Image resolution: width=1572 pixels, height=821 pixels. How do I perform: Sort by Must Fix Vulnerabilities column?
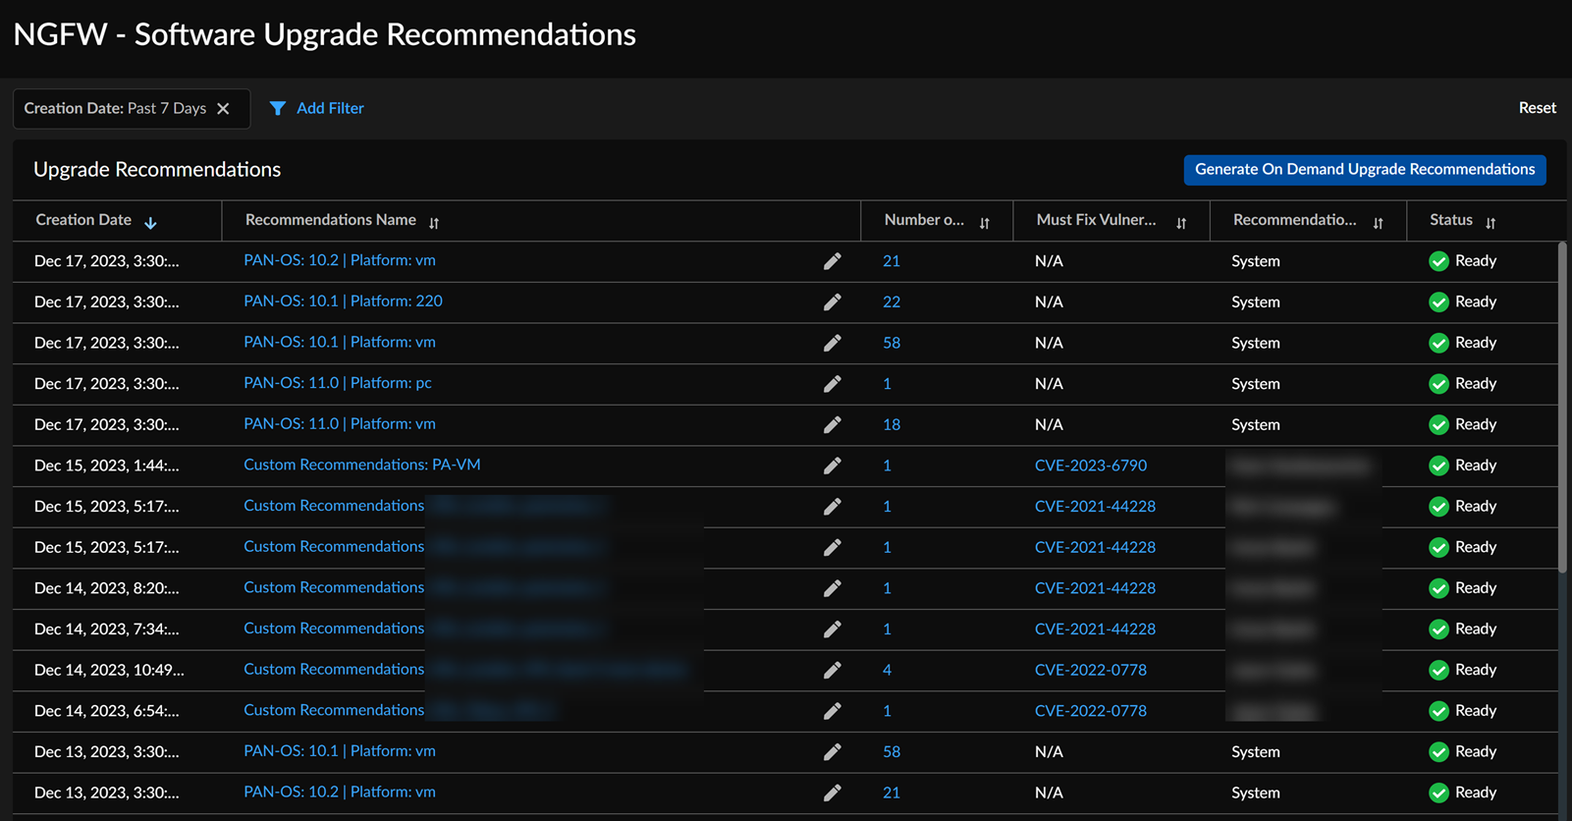(x=1181, y=223)
